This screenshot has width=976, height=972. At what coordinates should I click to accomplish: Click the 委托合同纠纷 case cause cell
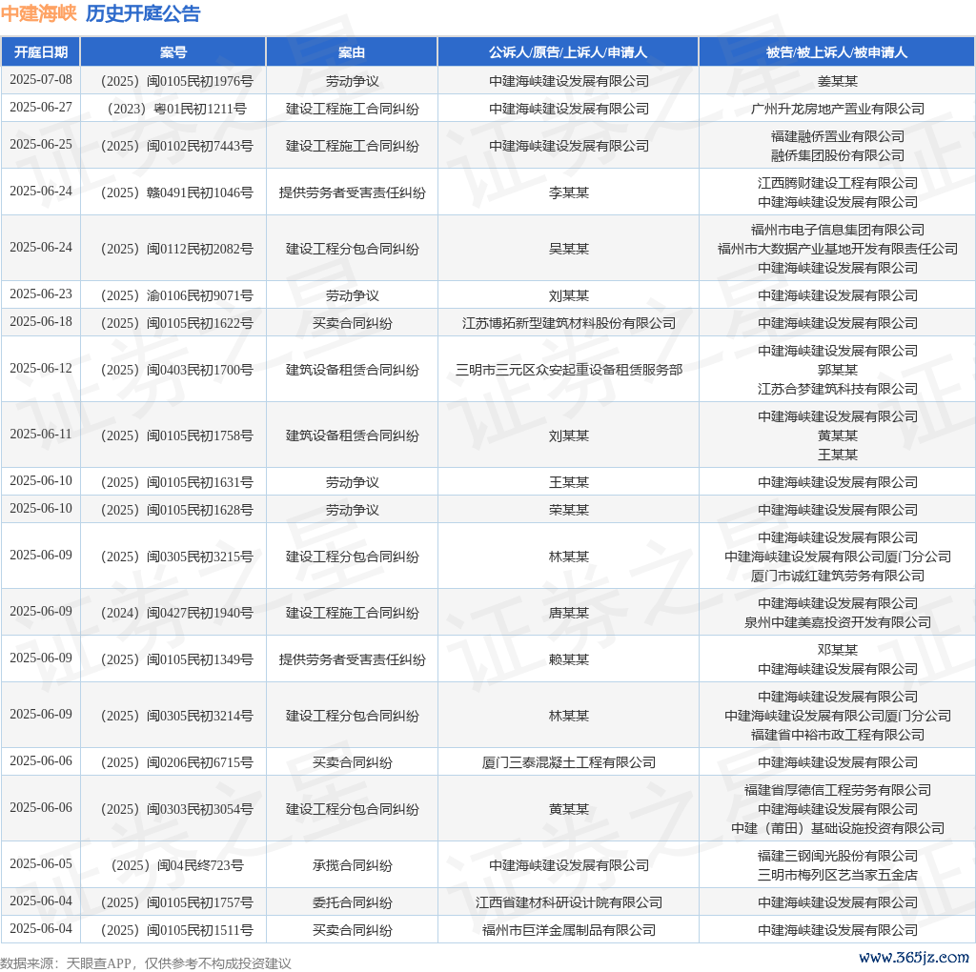352,902
